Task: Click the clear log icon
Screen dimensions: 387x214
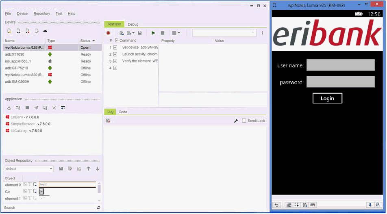Action: pos(108,121)
